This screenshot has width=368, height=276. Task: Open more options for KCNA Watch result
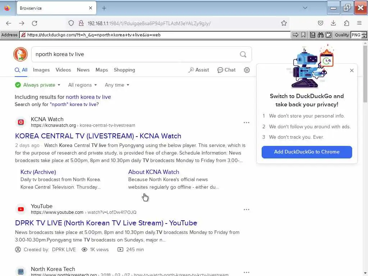pos(246,123)
